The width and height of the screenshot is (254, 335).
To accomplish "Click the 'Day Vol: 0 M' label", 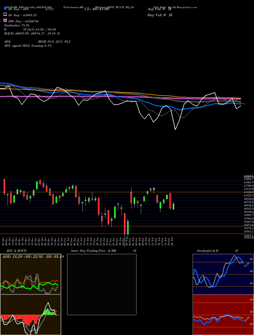I will coord(160,15).
